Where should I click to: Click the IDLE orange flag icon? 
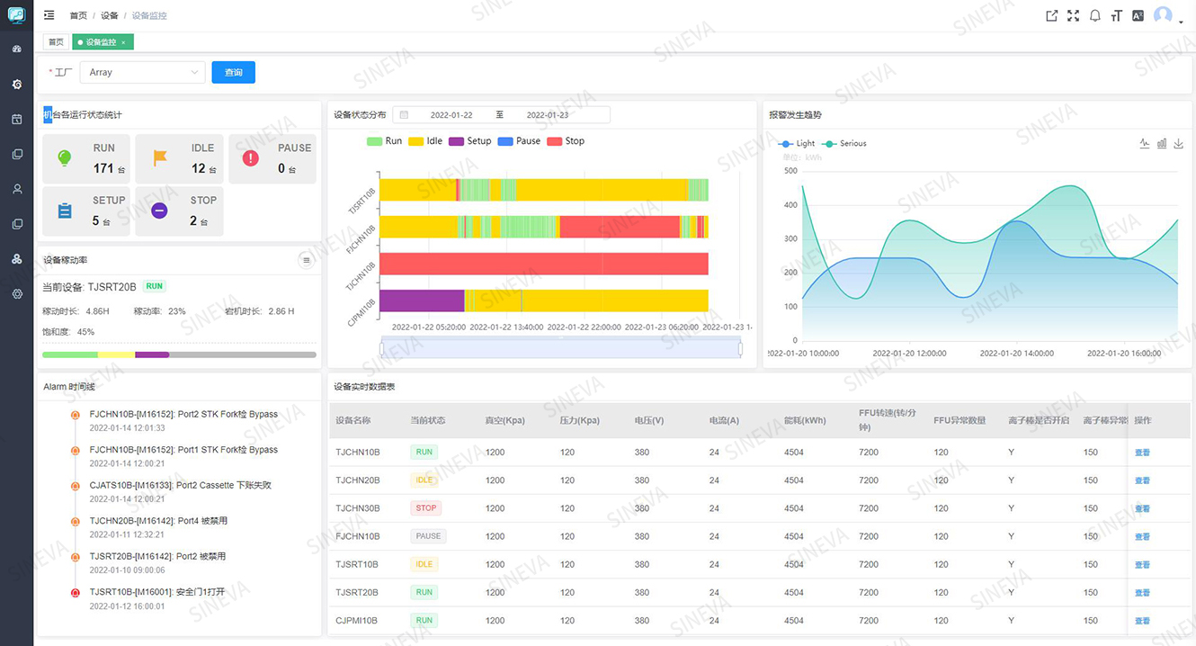(x=160, y=158)
